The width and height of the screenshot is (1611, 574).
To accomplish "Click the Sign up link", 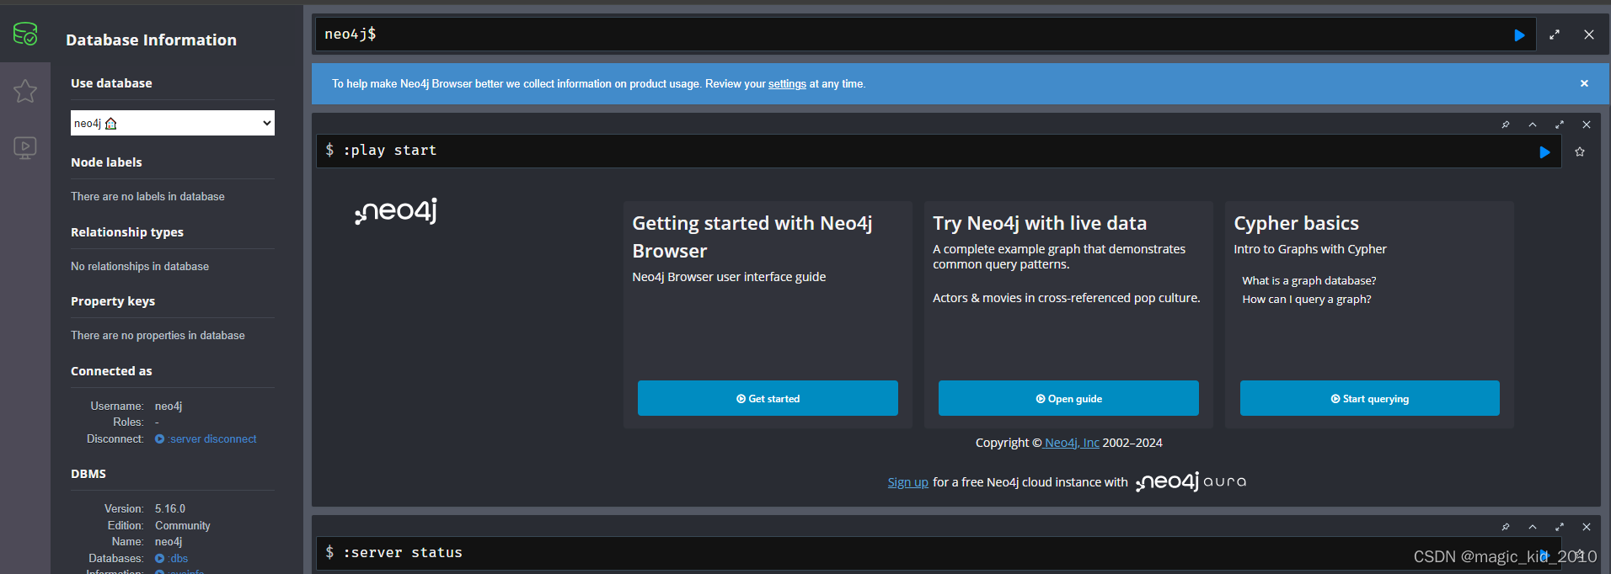I will pos(907,482).
